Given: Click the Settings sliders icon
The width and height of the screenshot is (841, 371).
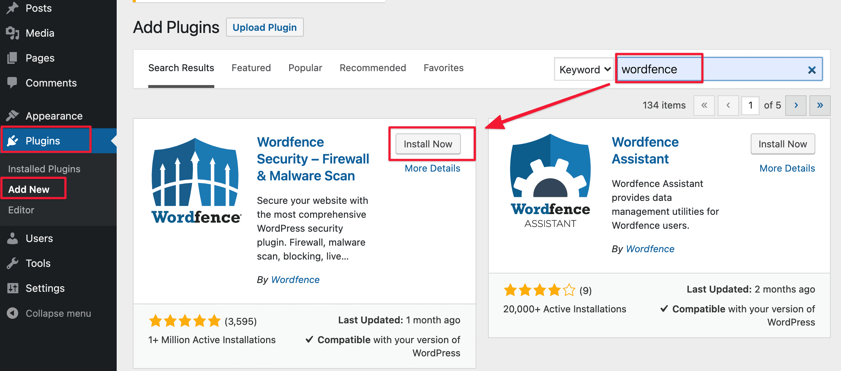Looking at the screenshot, I should [12, 288].
